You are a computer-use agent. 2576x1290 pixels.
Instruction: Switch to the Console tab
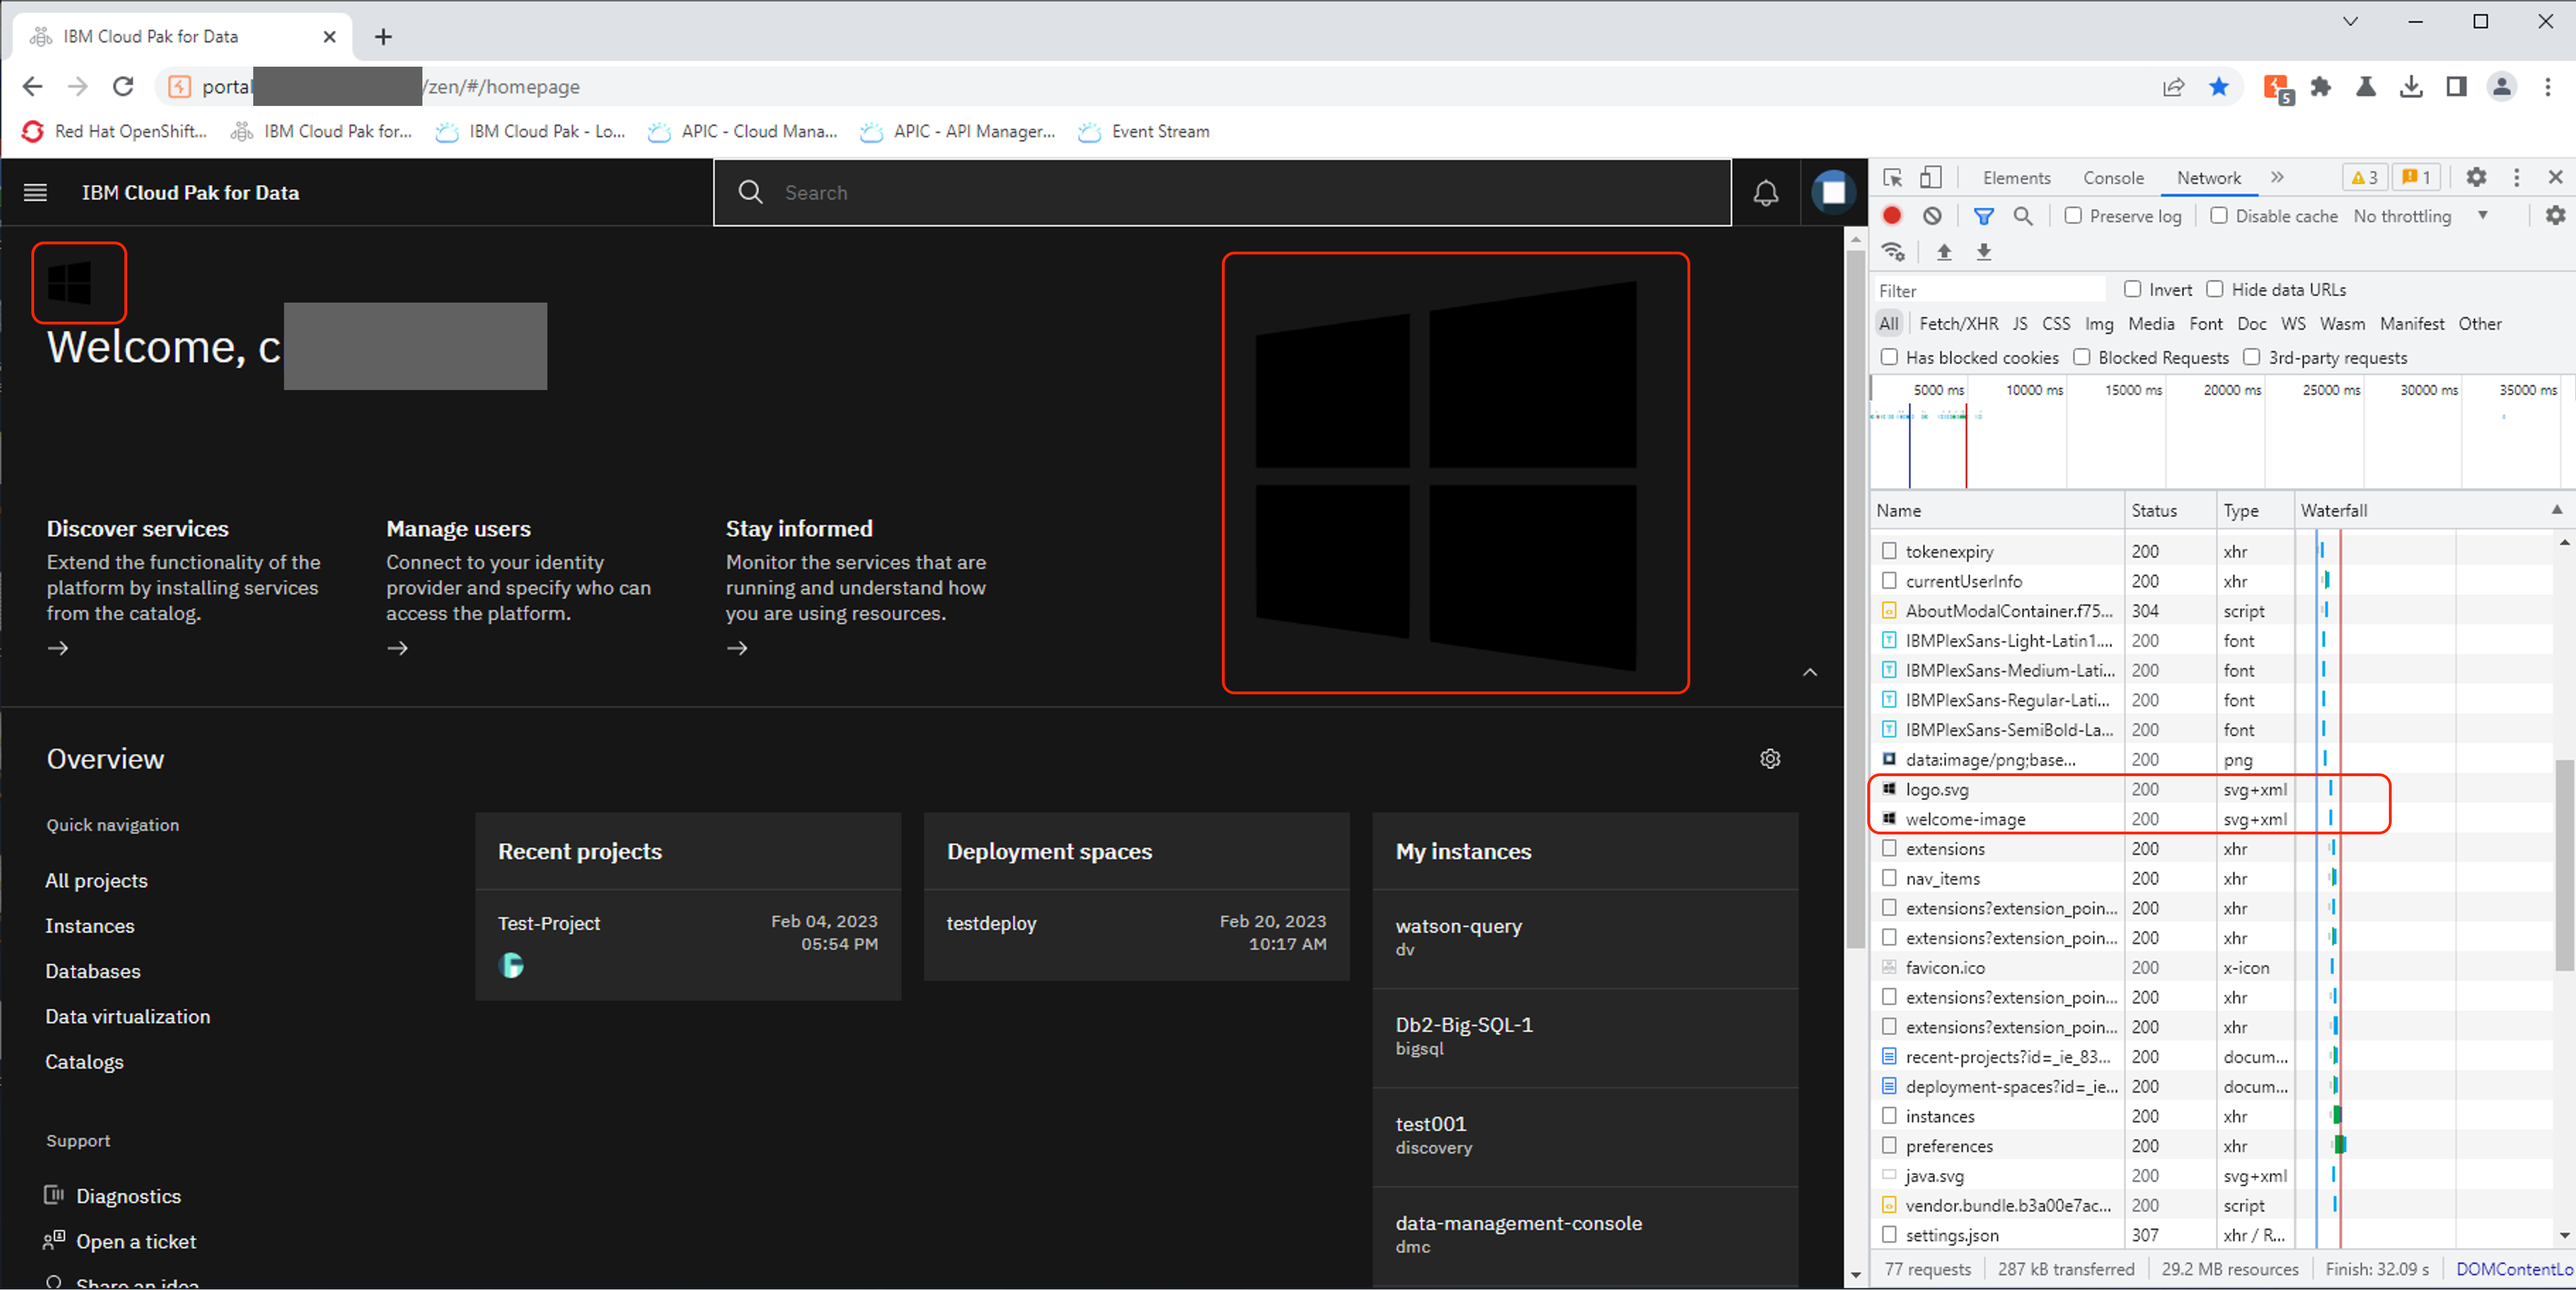point(2113,177)
